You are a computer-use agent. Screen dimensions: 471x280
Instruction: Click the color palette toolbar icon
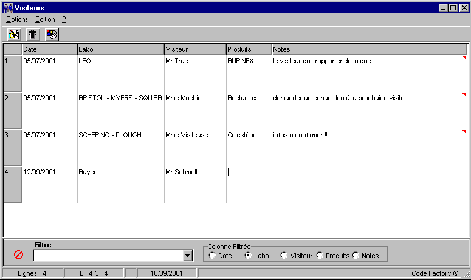click(x=52, y=35)
